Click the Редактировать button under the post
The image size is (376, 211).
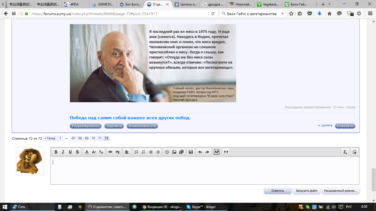click(x=85, y=126)
